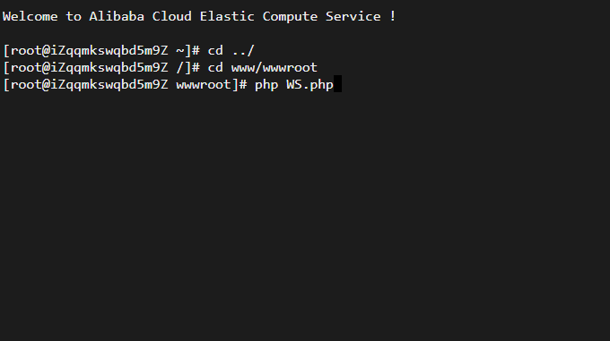Click the "php" command word before WS.php
The width and height of the screenshot is (610, 341).
pos(266,85)
